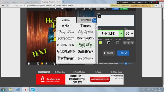Click the screen recorder pencil draw icon
The height and width of the screenshot is (92, 164).
click(x=151, y=2)
